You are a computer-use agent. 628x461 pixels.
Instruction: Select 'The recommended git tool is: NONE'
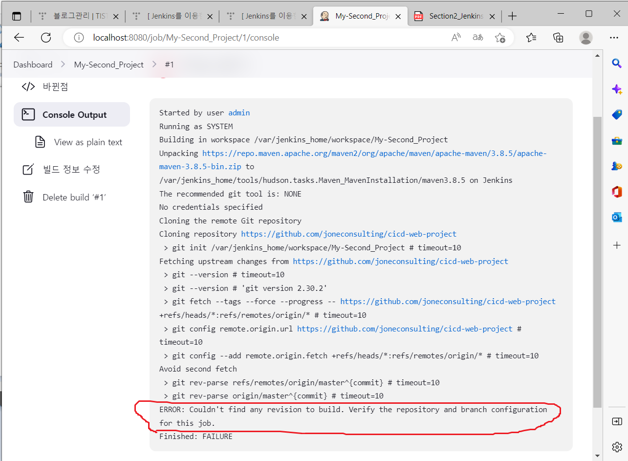coord(230,194)
